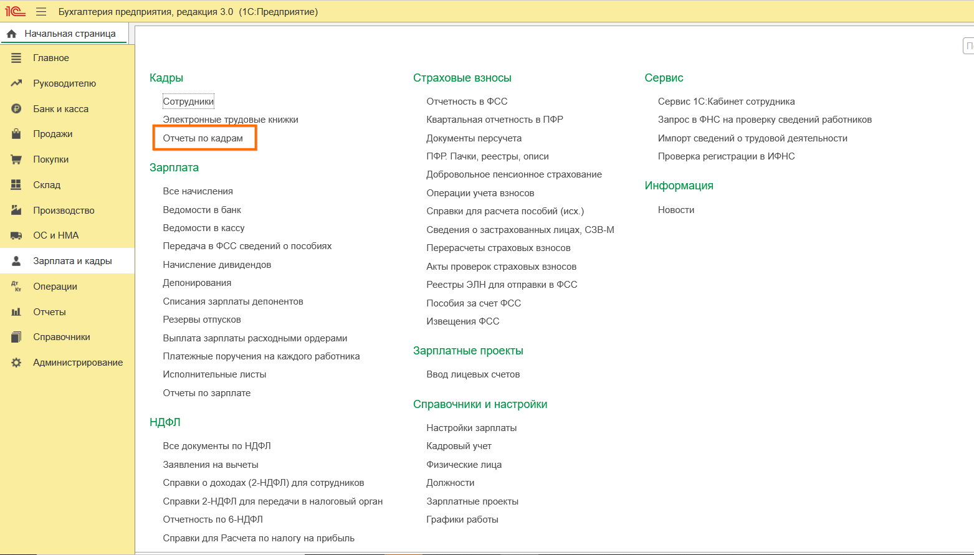Viewport: 974px width, 555px height.
Task: Open the hamburger main menu icon
Action: 41,12
